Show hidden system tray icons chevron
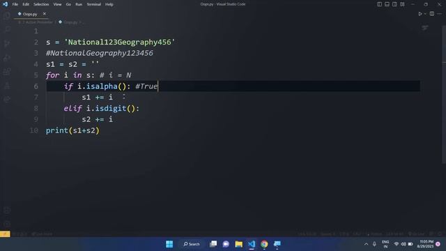The image size is (446, 251). 366,244
